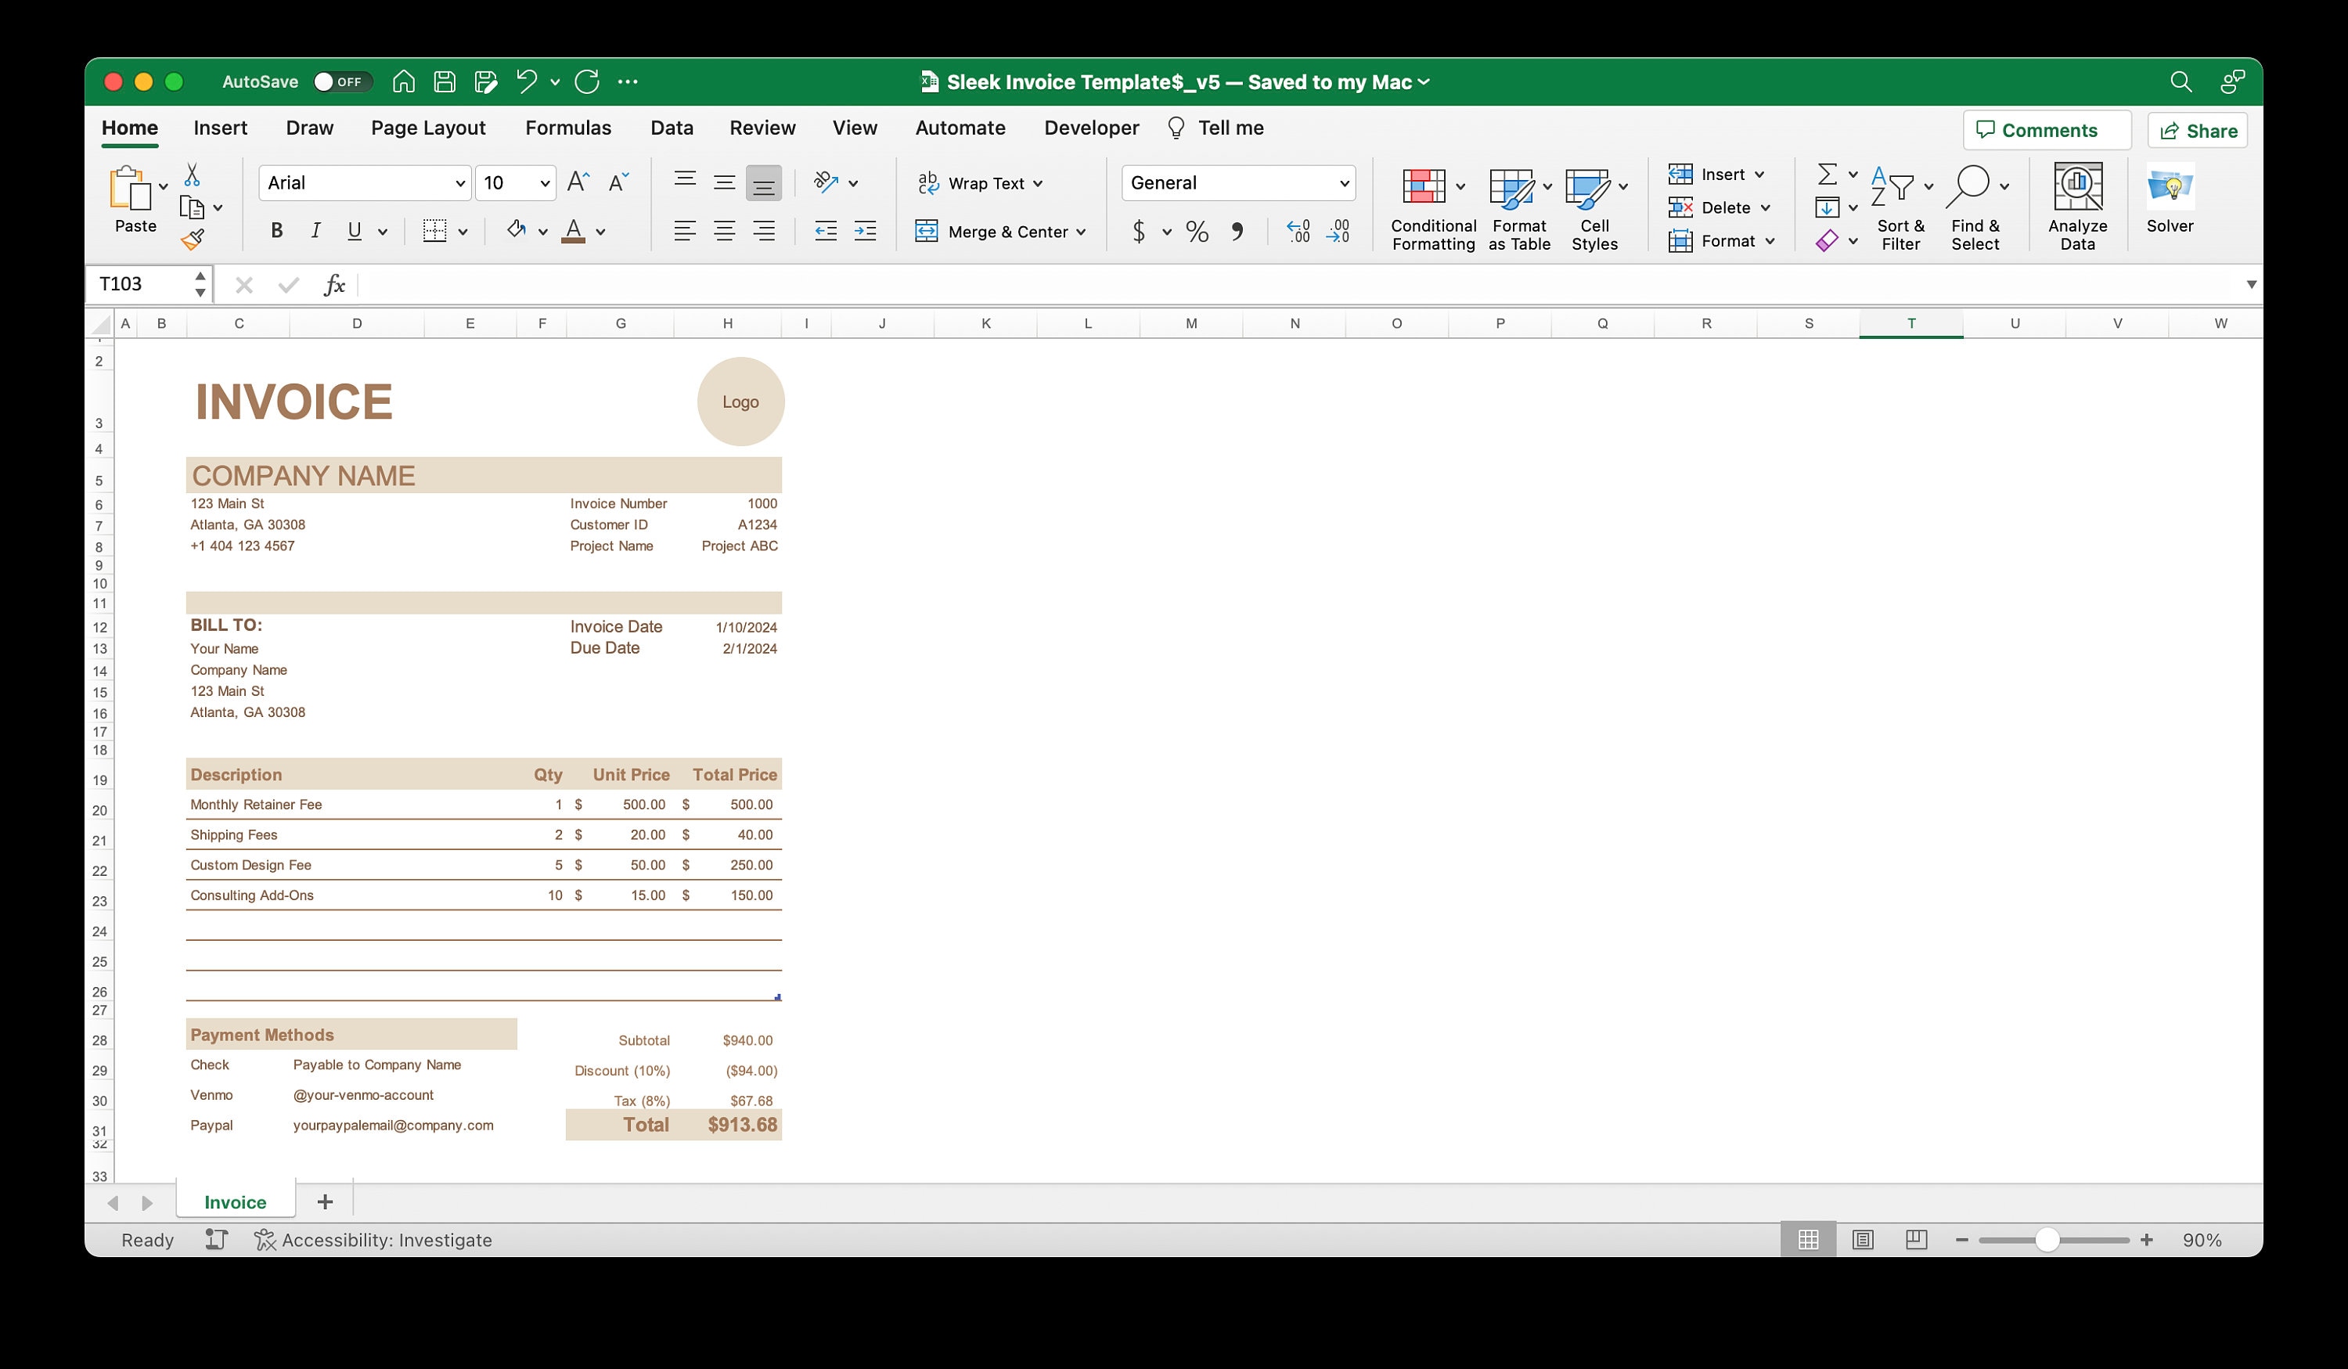Expand the Wrap Text dropdown arrow
Screen dimensions: 2348x1369
point(1038,184)
